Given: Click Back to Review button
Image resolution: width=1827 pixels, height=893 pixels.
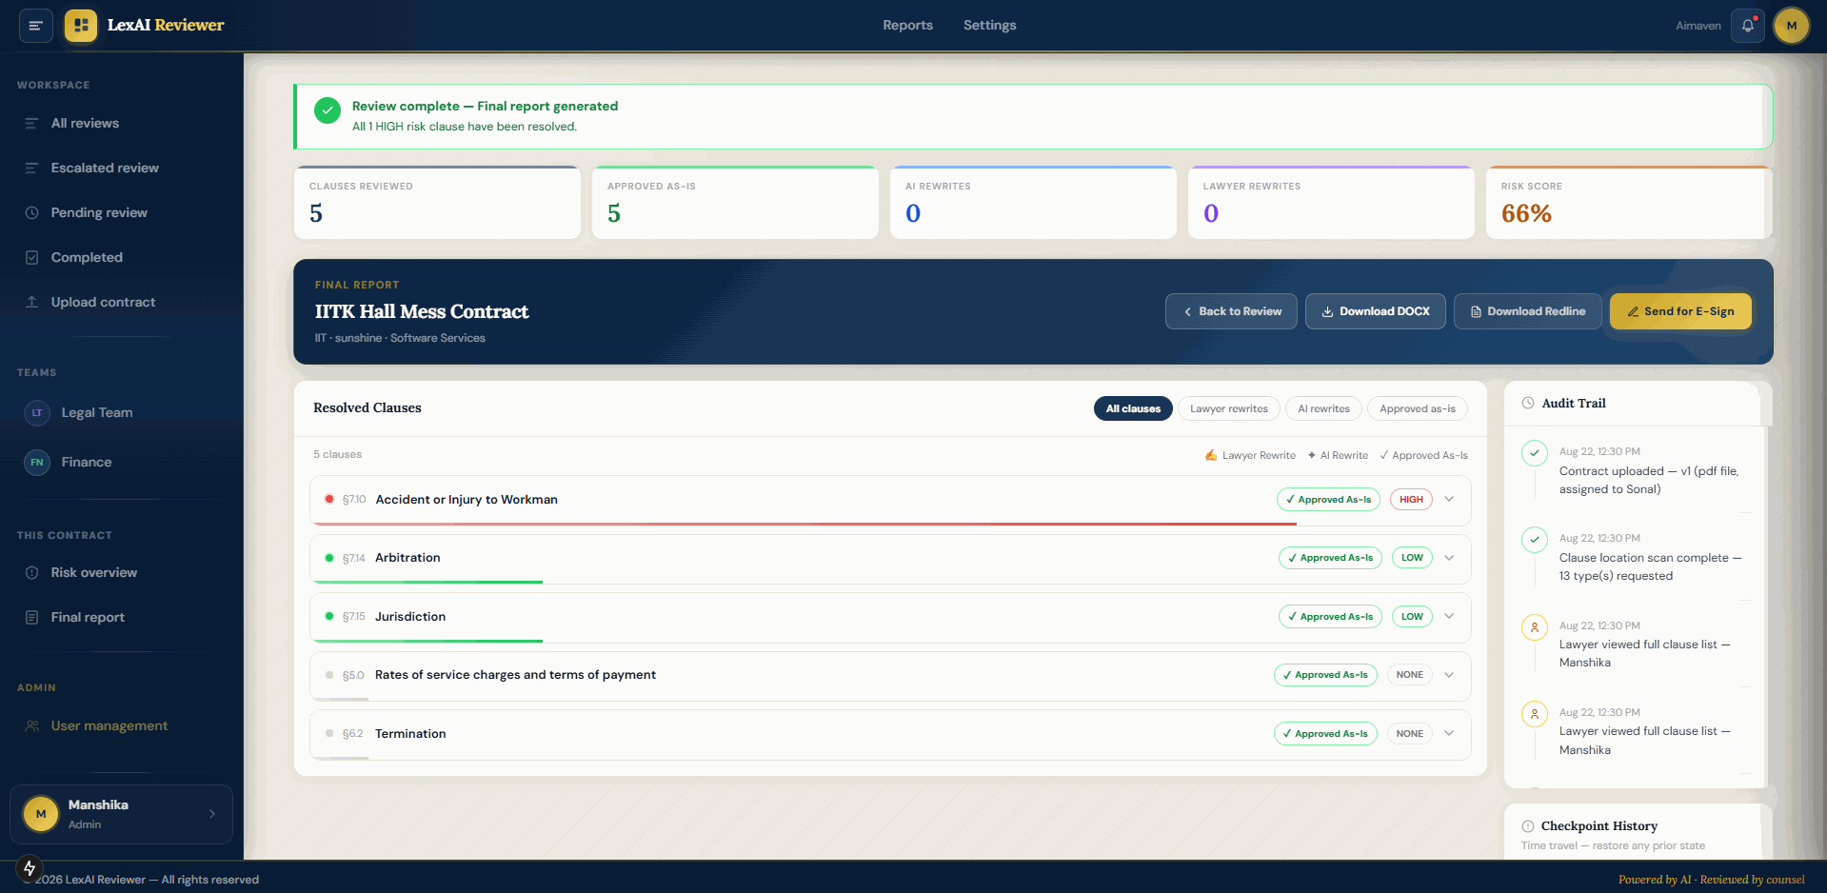Looking at the screenshot, I should coord(1231,312).
